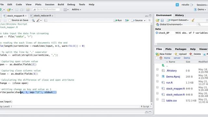The height and width of the screenshot is (117, 208).
Task: Close the stock_mapper.R tab
Action: 26,16
